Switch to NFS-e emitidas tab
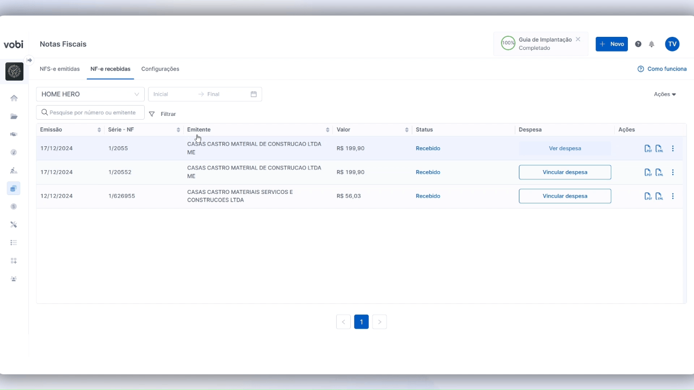Viewport: 694px width, 390px height. [x=60, y=69]
